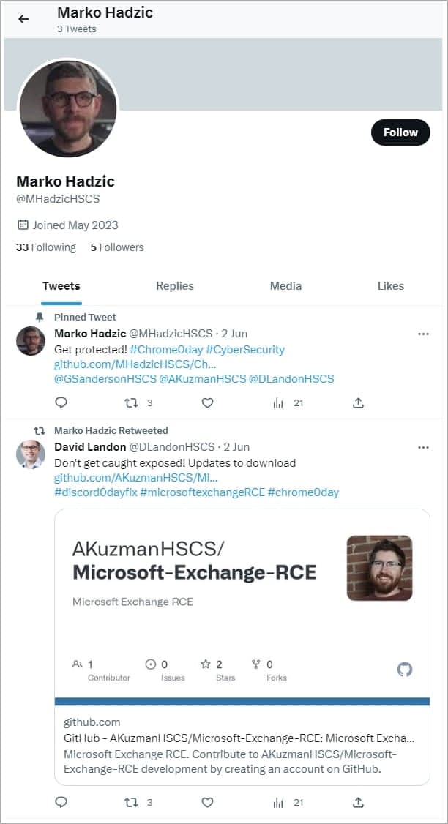Open the #Chrome0day hashtag link
The width and height of the screenshot is (448, 824).
click(x=167, y=350)
